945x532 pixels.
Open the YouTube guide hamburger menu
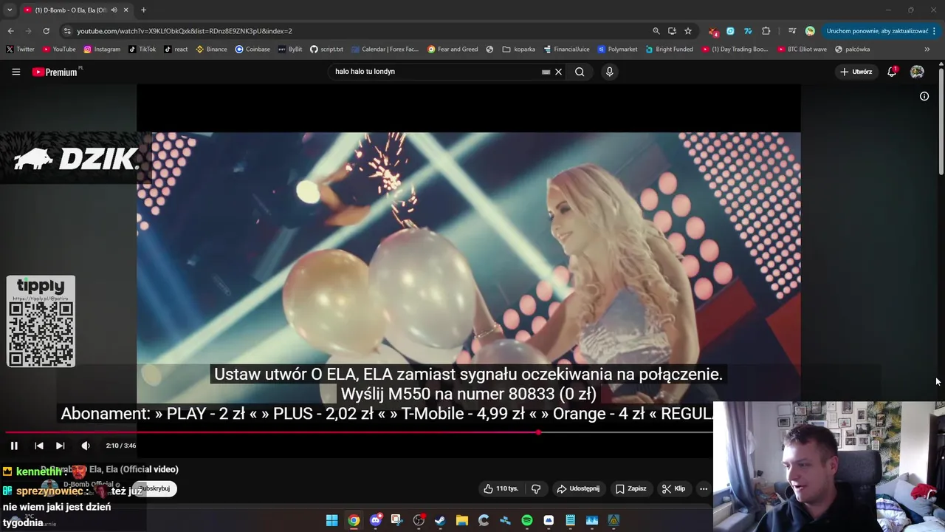point(16,72)
